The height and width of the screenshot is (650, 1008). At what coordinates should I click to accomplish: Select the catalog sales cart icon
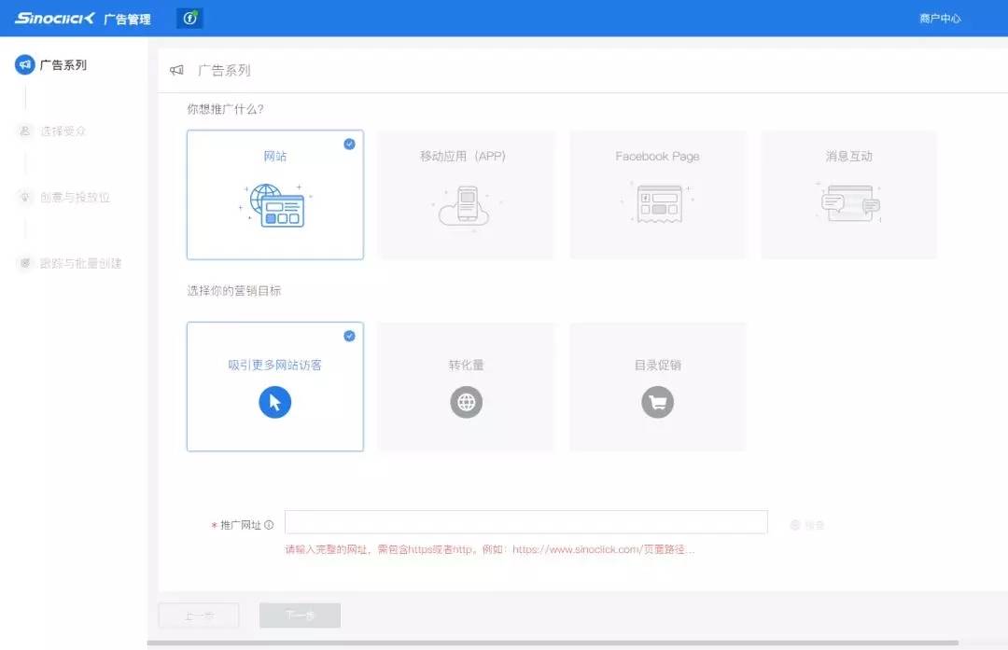point(657,402)
